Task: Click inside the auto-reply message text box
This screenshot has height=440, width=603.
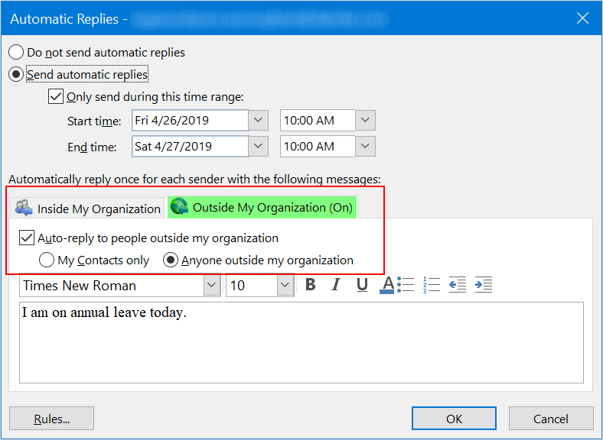Action: coord(301,344)
